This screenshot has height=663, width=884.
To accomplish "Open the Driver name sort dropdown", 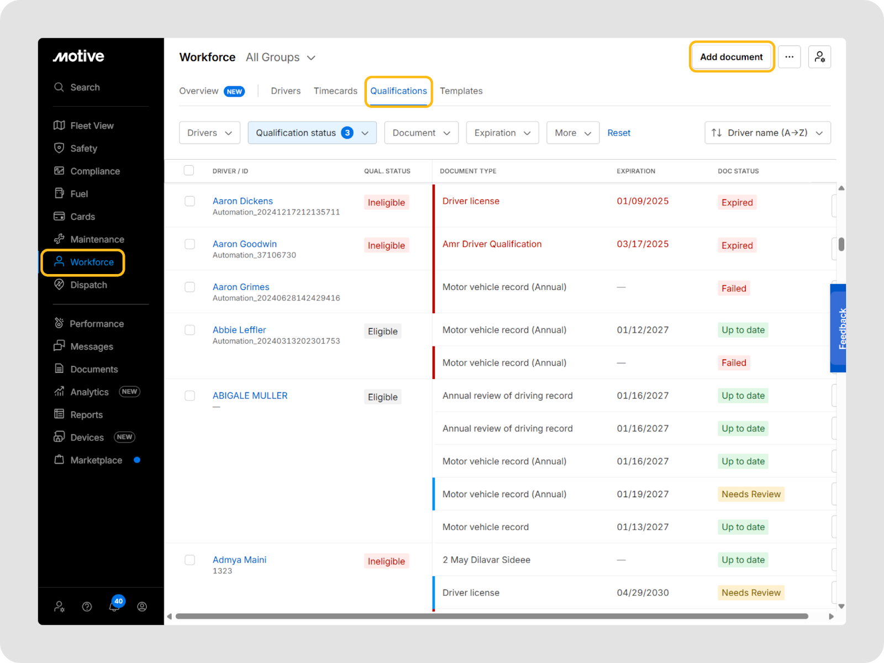I will tap(767, 133).
